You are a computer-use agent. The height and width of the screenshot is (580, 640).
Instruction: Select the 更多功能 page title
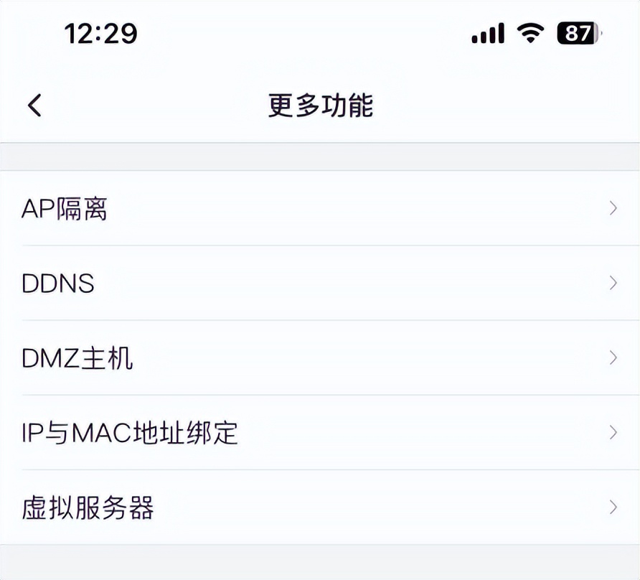[x=320, y=105]
